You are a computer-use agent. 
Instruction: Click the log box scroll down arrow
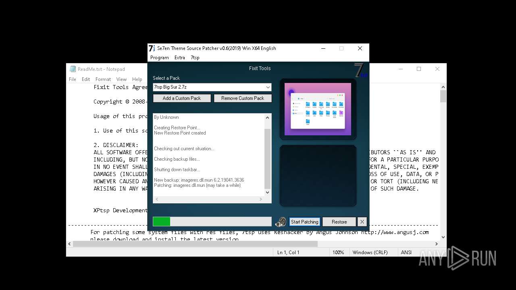click(267, 193)
